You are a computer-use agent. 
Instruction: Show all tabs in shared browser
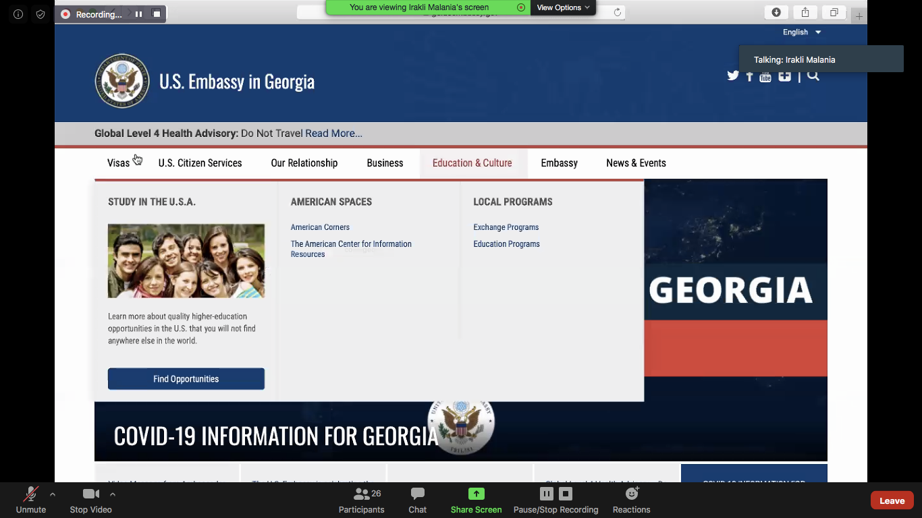point(834,13)
